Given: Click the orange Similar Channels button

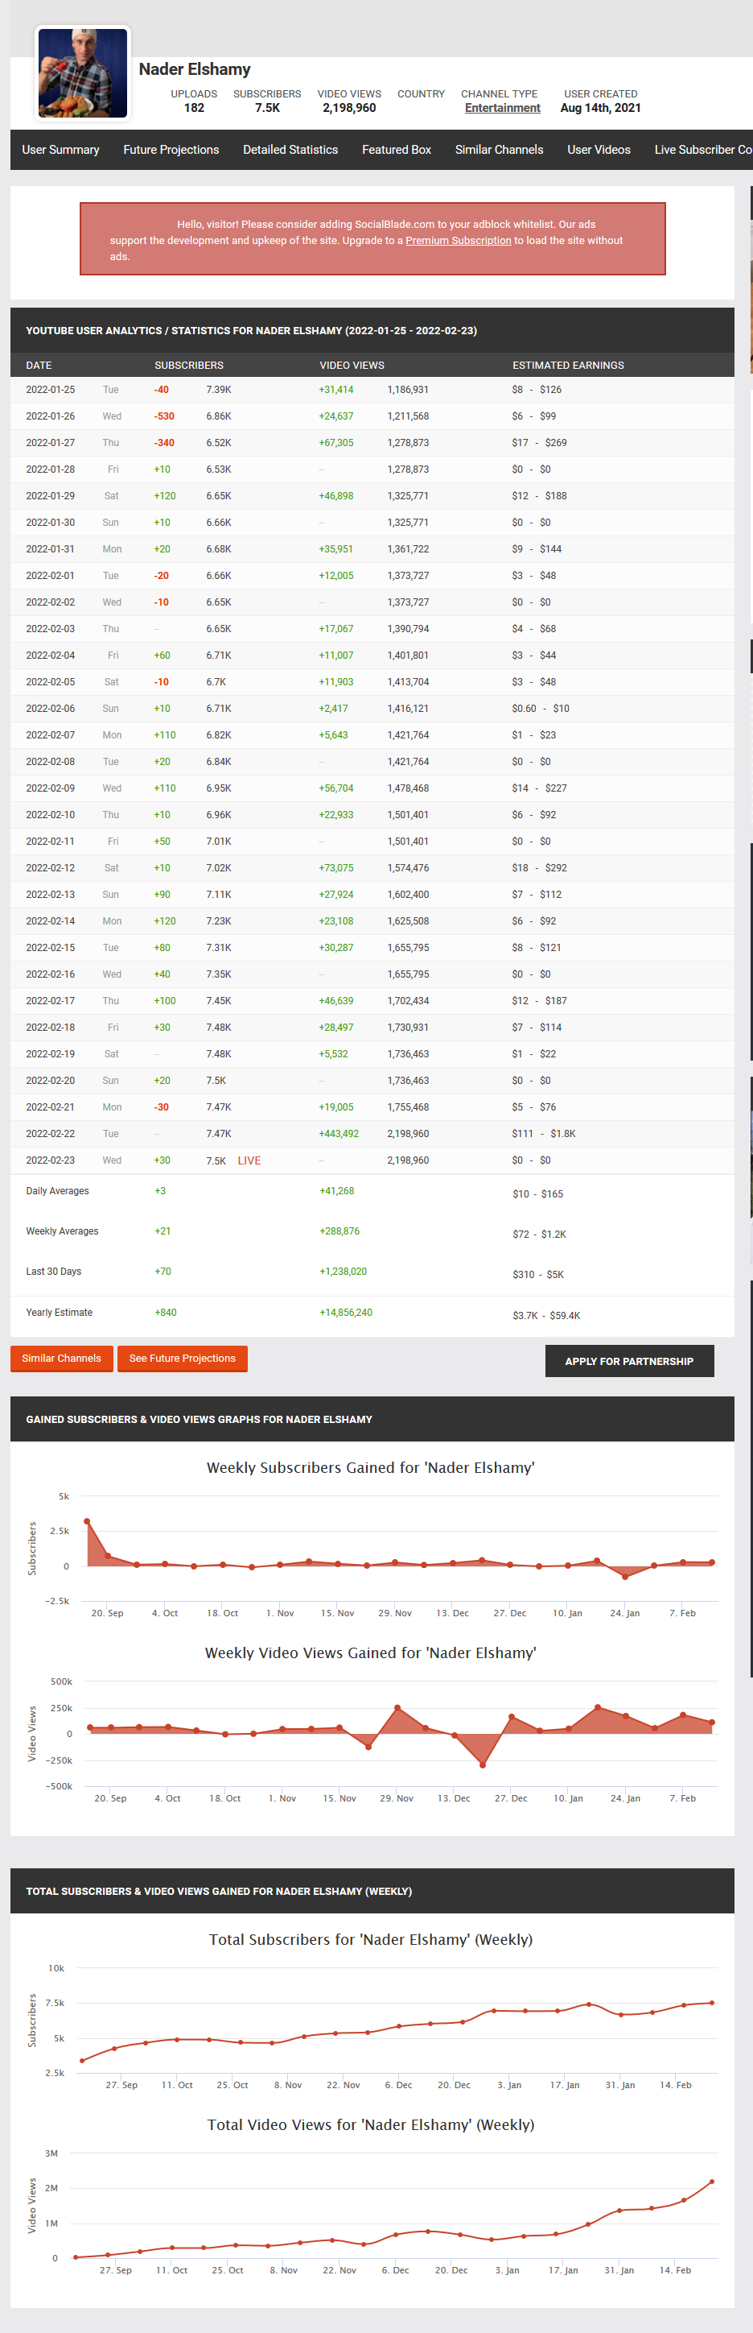Looking at the screenshot, I should pyautogui.click(x=61, y=1358).
